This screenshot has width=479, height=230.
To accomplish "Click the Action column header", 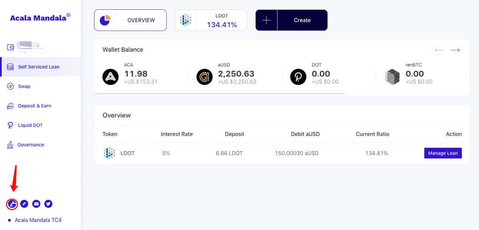I will [x=454, y=134].
